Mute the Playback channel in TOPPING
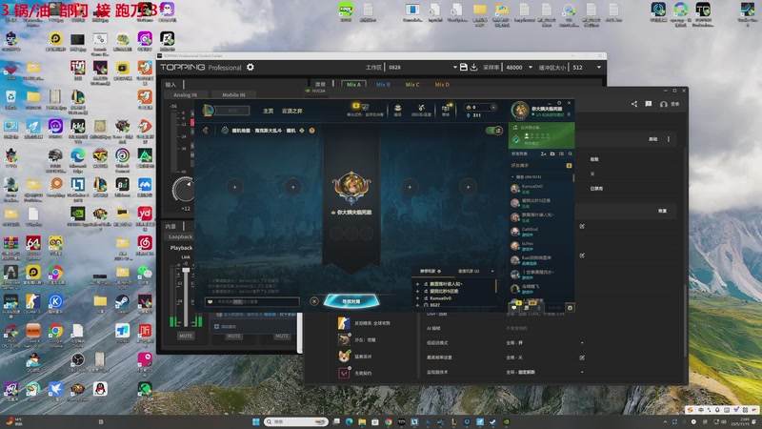The width and height of the screenshot is (762, 429). click(185, 336)
